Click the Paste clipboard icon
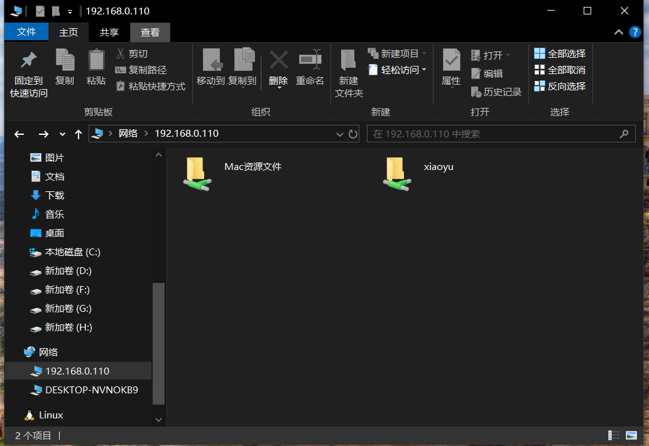This screenshot has width=649, height=446. tap(96, 61)
